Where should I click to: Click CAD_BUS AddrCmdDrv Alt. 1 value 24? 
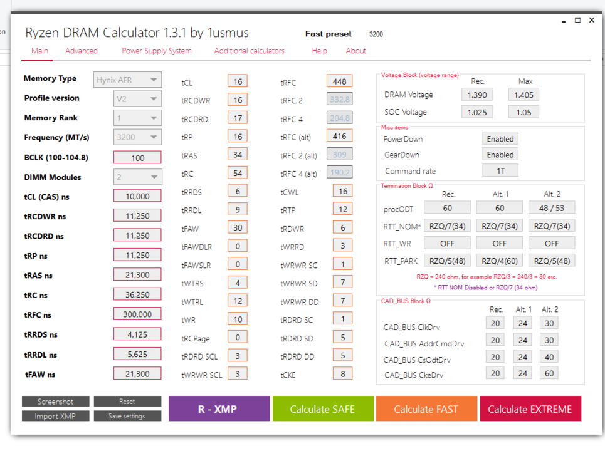(522, 340)
